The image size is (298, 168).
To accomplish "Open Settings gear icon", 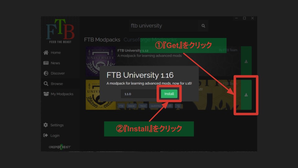I will click(x=46, y=125).
